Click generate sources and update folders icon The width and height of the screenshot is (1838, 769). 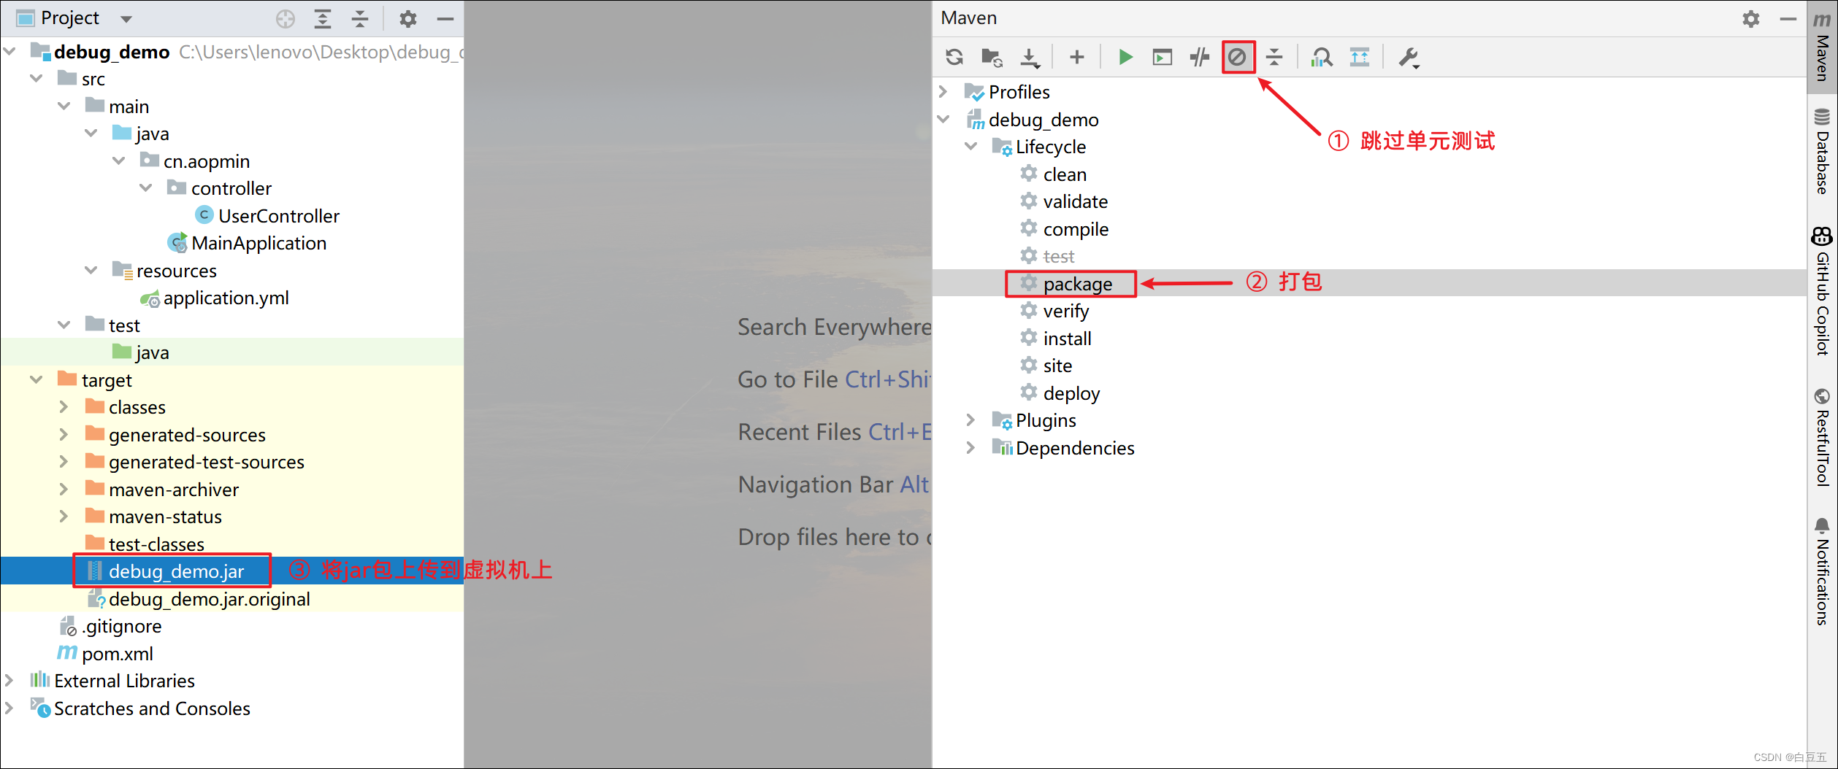pyautogui.click(x=991, y=57)
